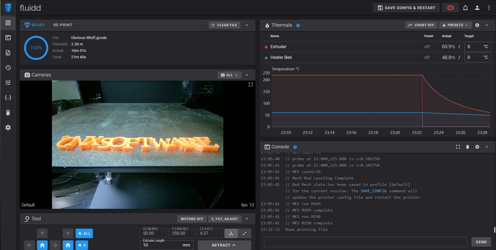Open the PRESETS dropdown
The height and width of the screenshot is (250, 496).
[455, 25]
